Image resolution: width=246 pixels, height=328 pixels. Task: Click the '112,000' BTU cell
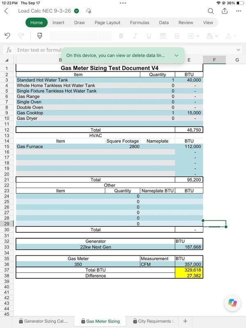189,146
